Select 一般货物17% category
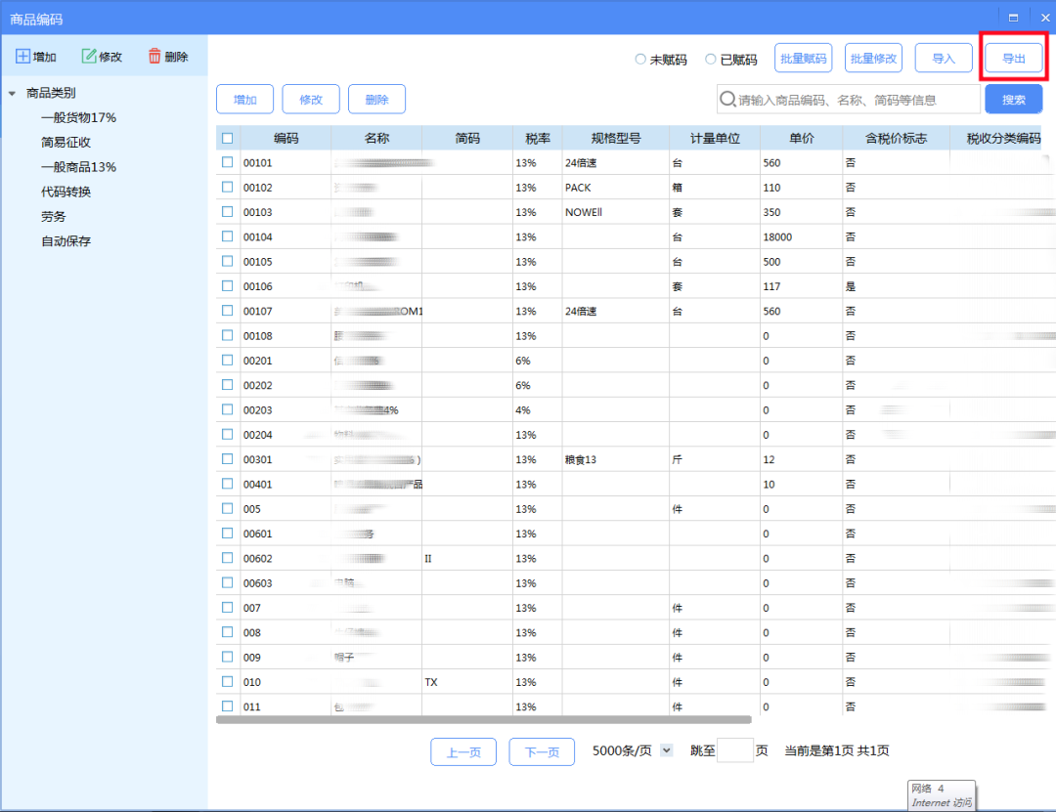 pos(78,118)
